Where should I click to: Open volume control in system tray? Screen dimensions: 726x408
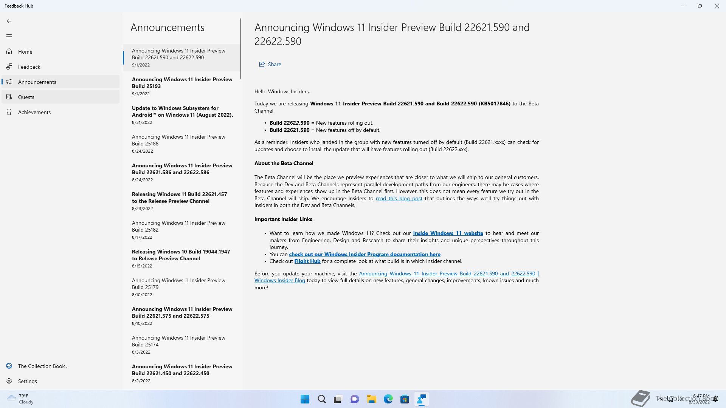(680, 399)
